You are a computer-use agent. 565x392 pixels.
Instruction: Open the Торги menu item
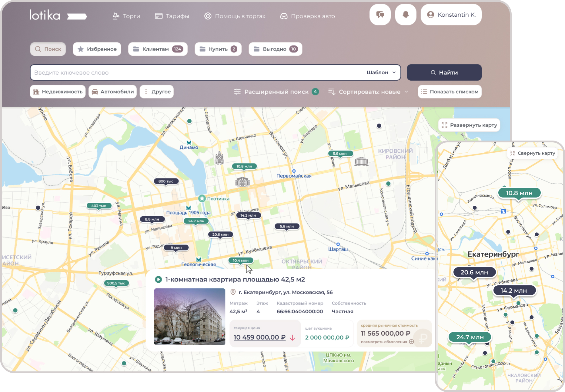click(126, 16)
